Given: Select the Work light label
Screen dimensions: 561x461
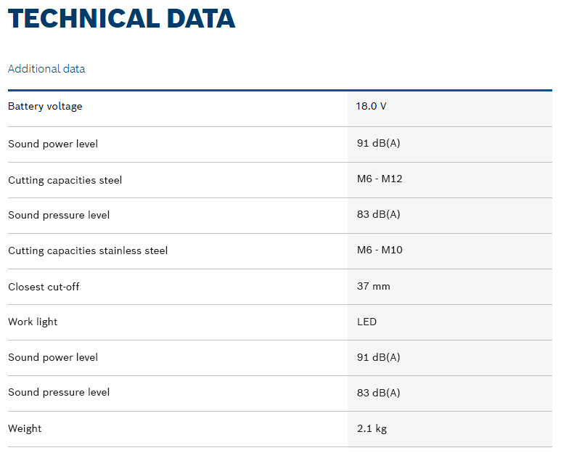Looking at the screenshot, I should [33, 322].
